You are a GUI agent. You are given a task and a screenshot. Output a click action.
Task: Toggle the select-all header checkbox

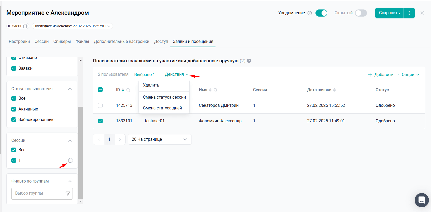[100, 90]
